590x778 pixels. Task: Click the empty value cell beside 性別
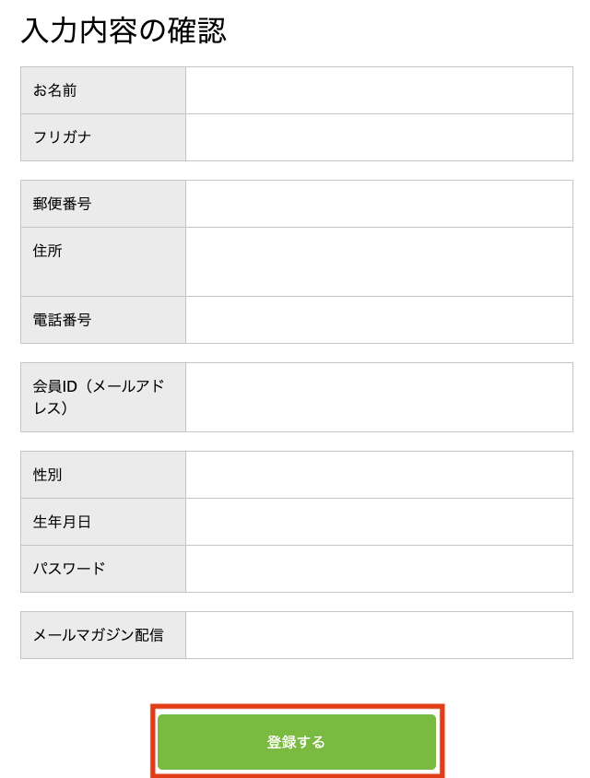click(379, 475)
